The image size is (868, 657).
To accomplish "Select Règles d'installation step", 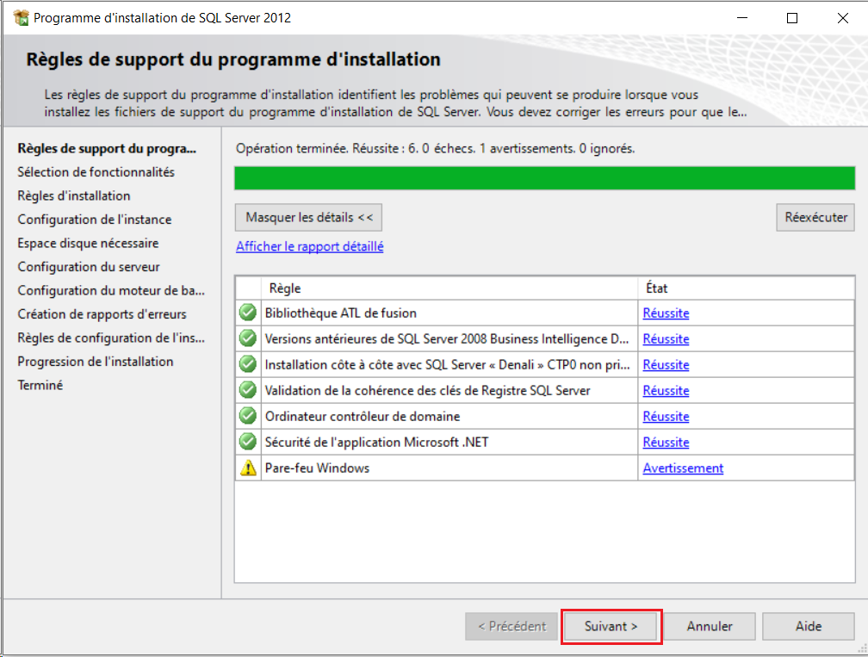I will (x=74, y=196).
